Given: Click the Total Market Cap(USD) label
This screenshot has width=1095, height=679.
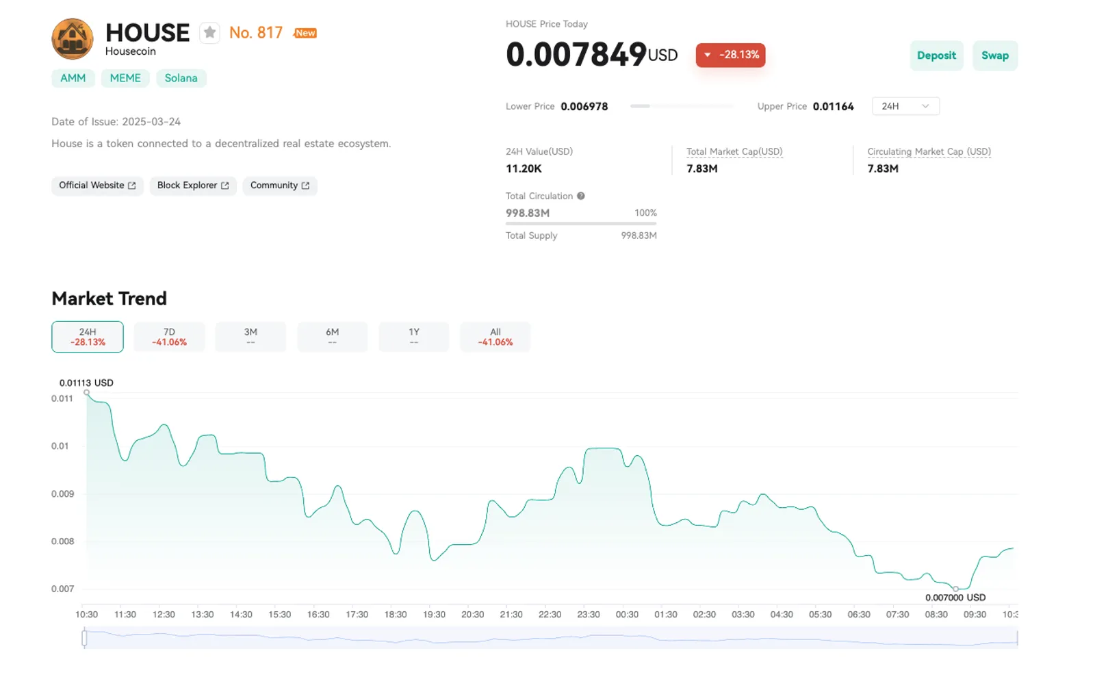Looking at the screenshot, I should tap(734, 151).
